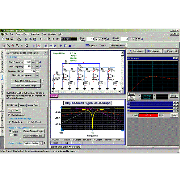
Task: Toggle the Graph output checkbox
Action: coord(10,131)
